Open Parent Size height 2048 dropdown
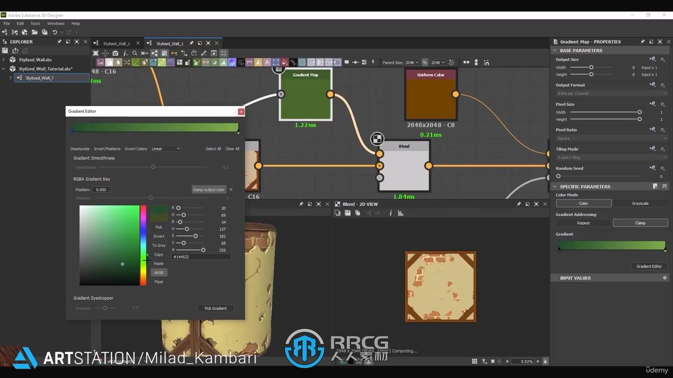 click(x=438, y=62)
